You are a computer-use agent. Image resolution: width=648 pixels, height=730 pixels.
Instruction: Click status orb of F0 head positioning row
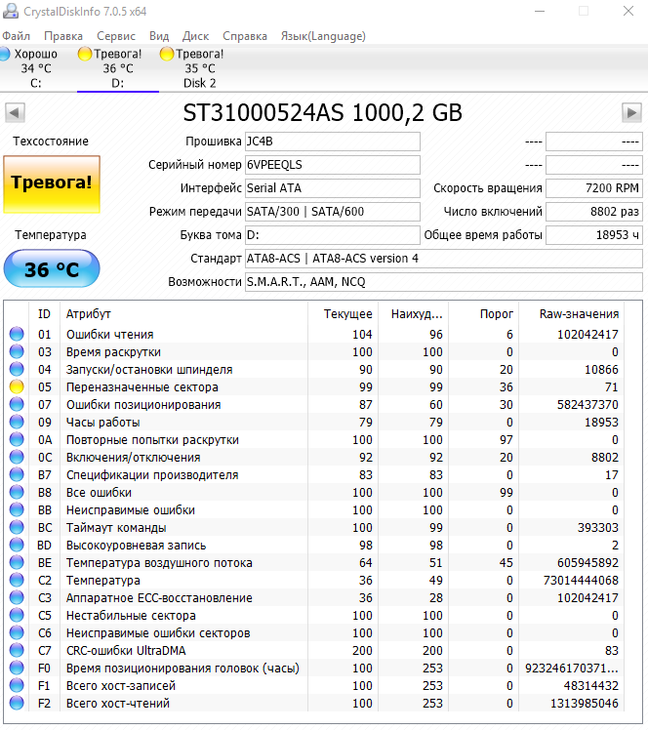[x=17, y=669]
